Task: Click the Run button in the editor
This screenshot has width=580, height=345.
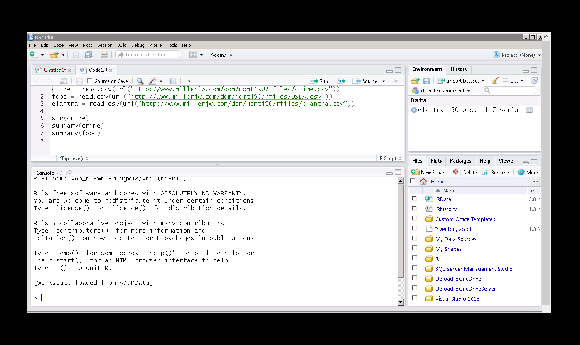Action: point(319,81)
